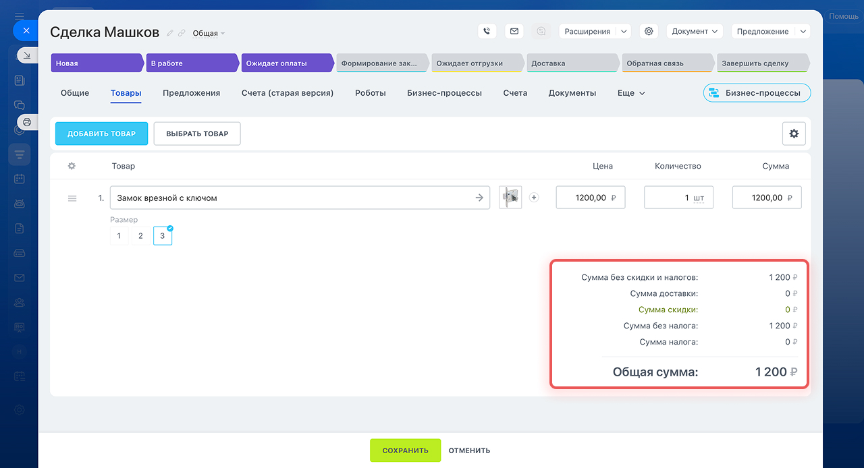Open the Роботы tab

click(370, 93)
